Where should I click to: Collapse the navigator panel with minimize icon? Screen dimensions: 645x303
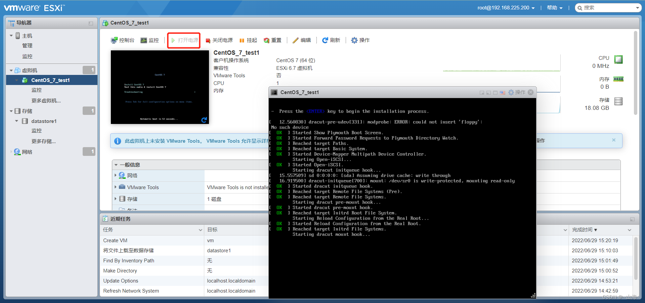(x=91, y=24)
